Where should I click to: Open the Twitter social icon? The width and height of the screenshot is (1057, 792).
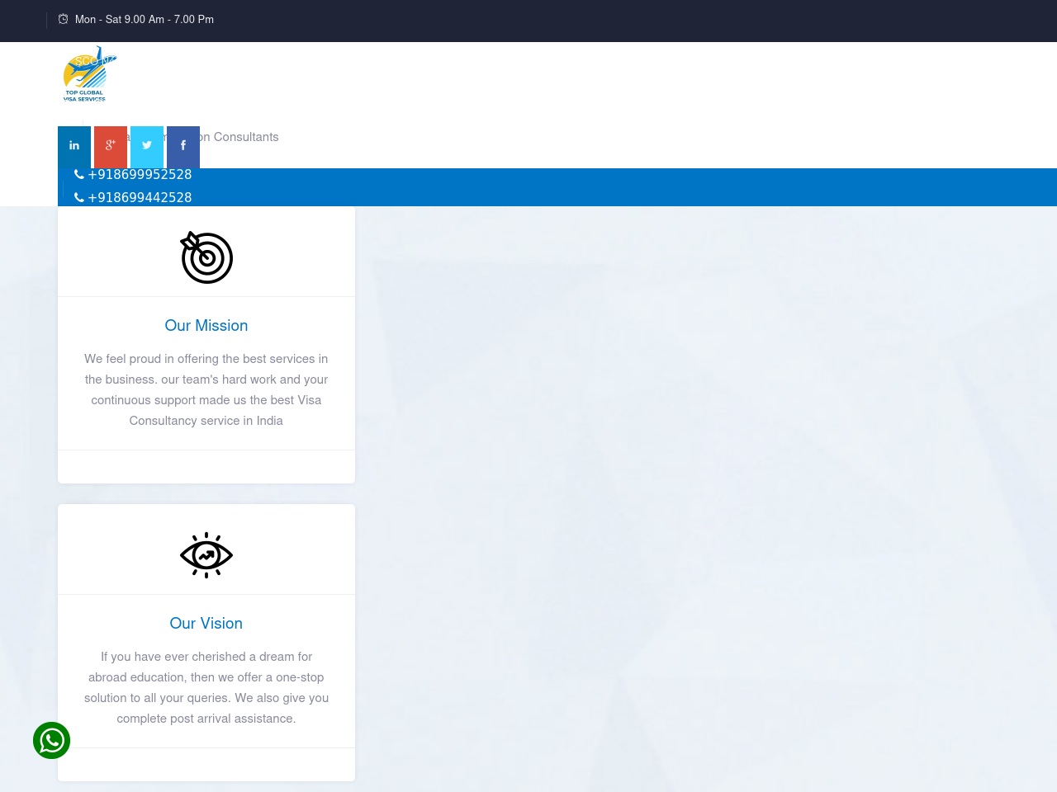147,147
